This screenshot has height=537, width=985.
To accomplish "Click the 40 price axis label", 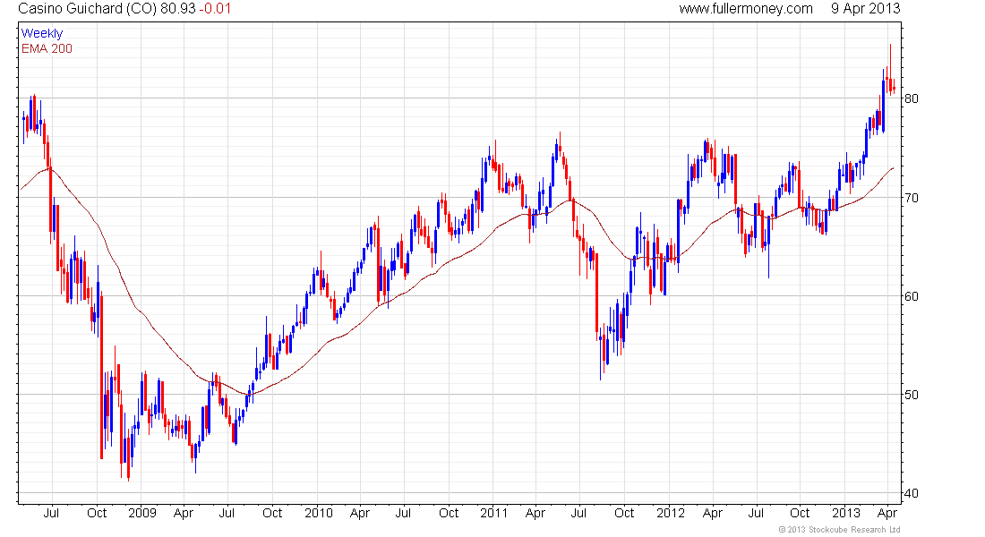I will pyautogui.click(x=911, y=494).
